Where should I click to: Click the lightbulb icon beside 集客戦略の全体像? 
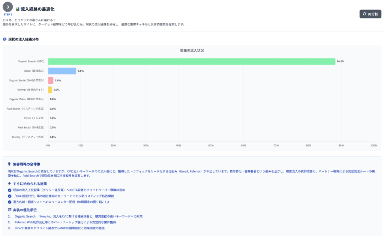pyautogui.click(x=9, y=164)
